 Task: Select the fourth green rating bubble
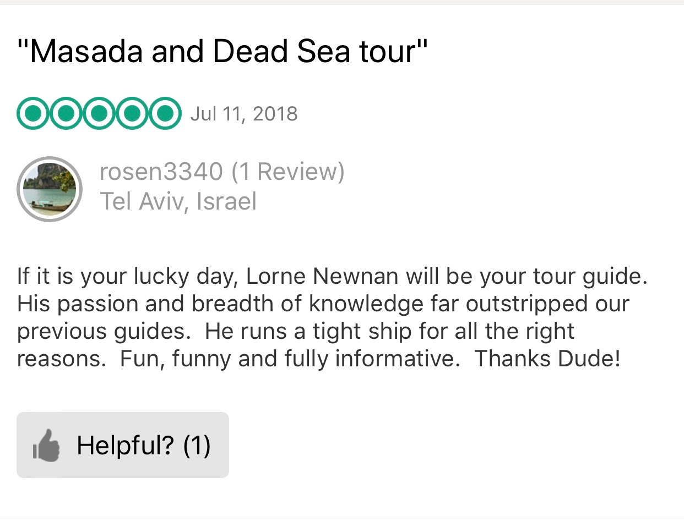[x=132, y=113]
